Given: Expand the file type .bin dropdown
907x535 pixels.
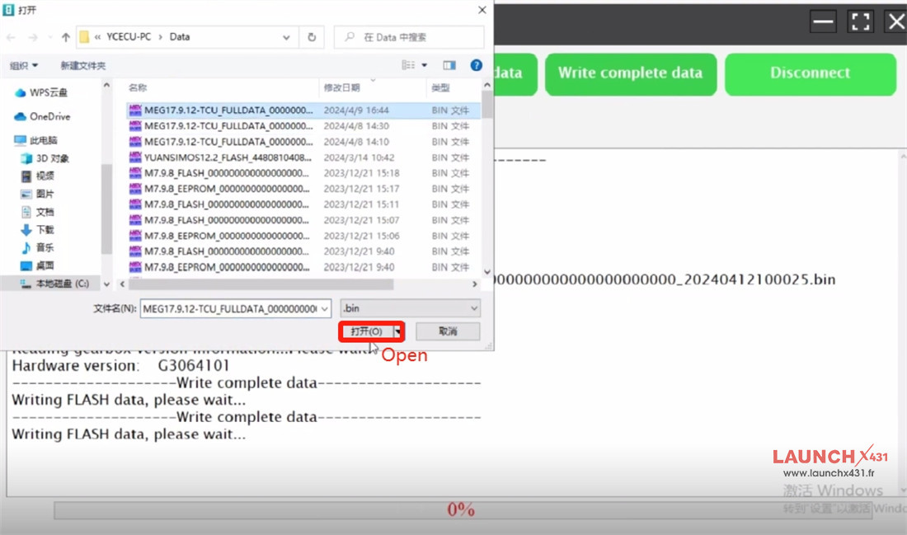Looking at the screenshot, I should coord(410,308).
